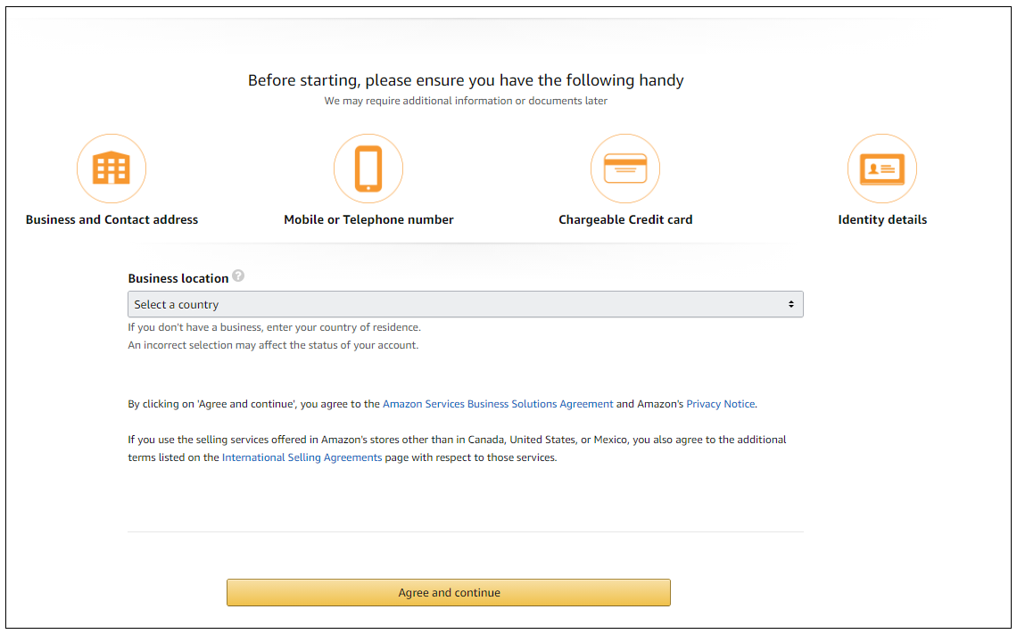This screenshot has height=634, width=1017.
Task: Open the Select a country dropdown
Action: pos(465,305)
